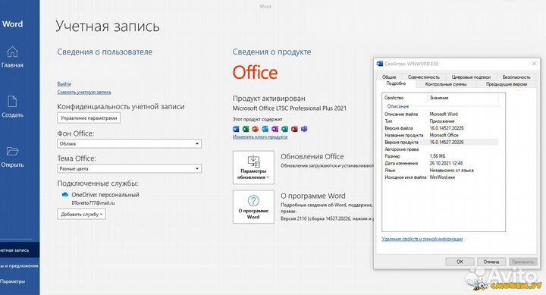
Task: Click the Excel product icon
Action: click(x=246, y=129)
